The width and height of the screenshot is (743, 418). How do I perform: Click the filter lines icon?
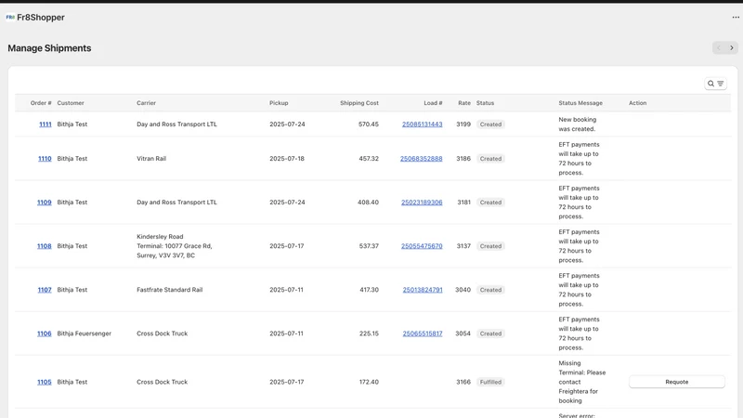pyautogui.click(x=721, y=84)
